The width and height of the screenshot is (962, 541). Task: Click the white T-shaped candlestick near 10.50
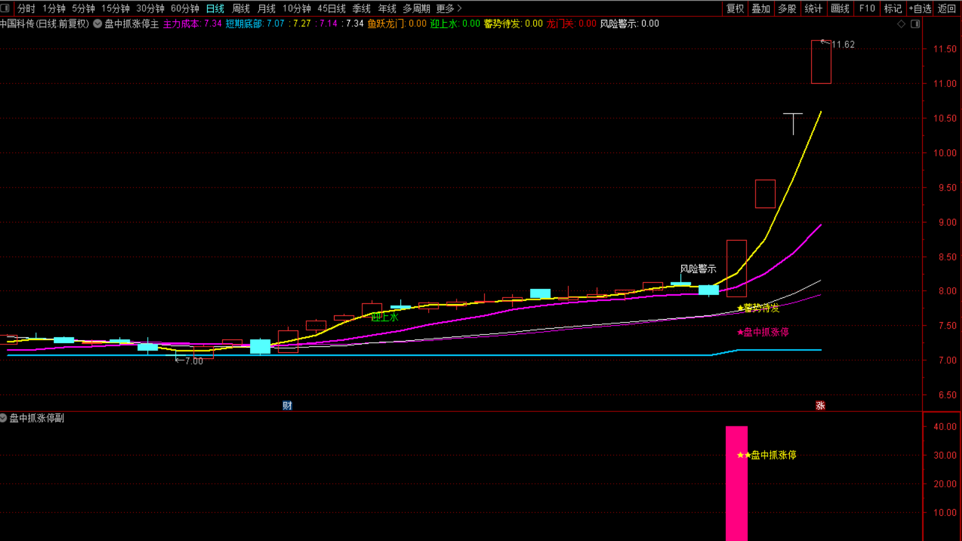click(x=793, y=124)
